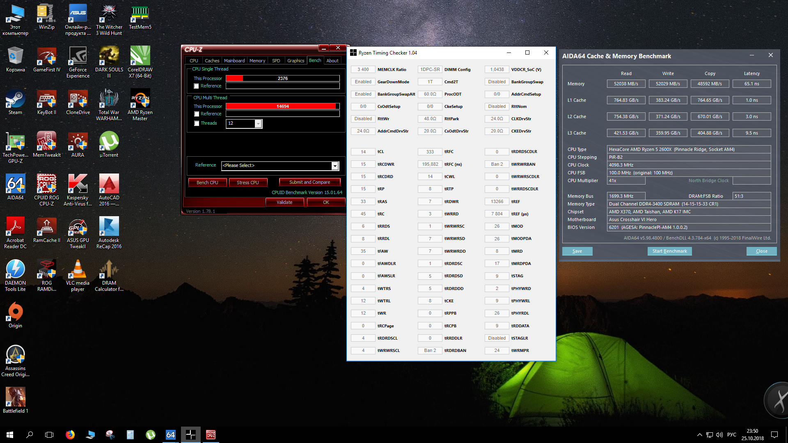The height and width of the screenshot is (443, 788).
Task: Click the Stress CPU button
Action: 247,183
